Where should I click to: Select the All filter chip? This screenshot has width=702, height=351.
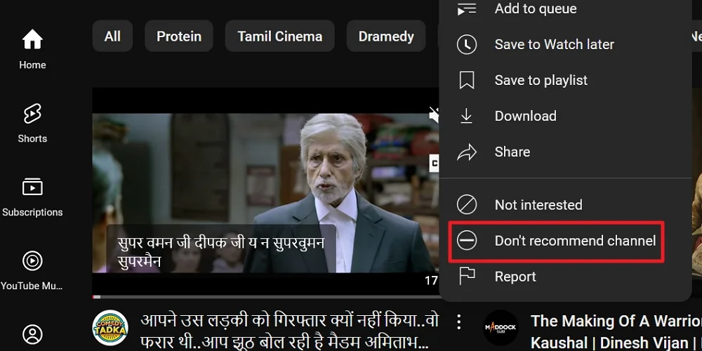[x=112, y=37]
